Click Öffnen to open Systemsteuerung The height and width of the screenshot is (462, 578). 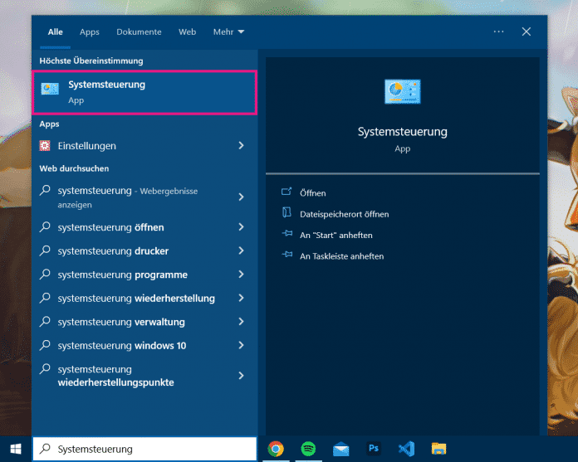click(x=312, y=192)
